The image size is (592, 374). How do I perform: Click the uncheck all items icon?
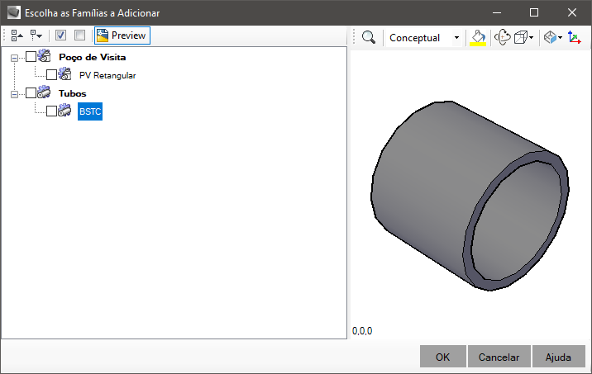79,36
